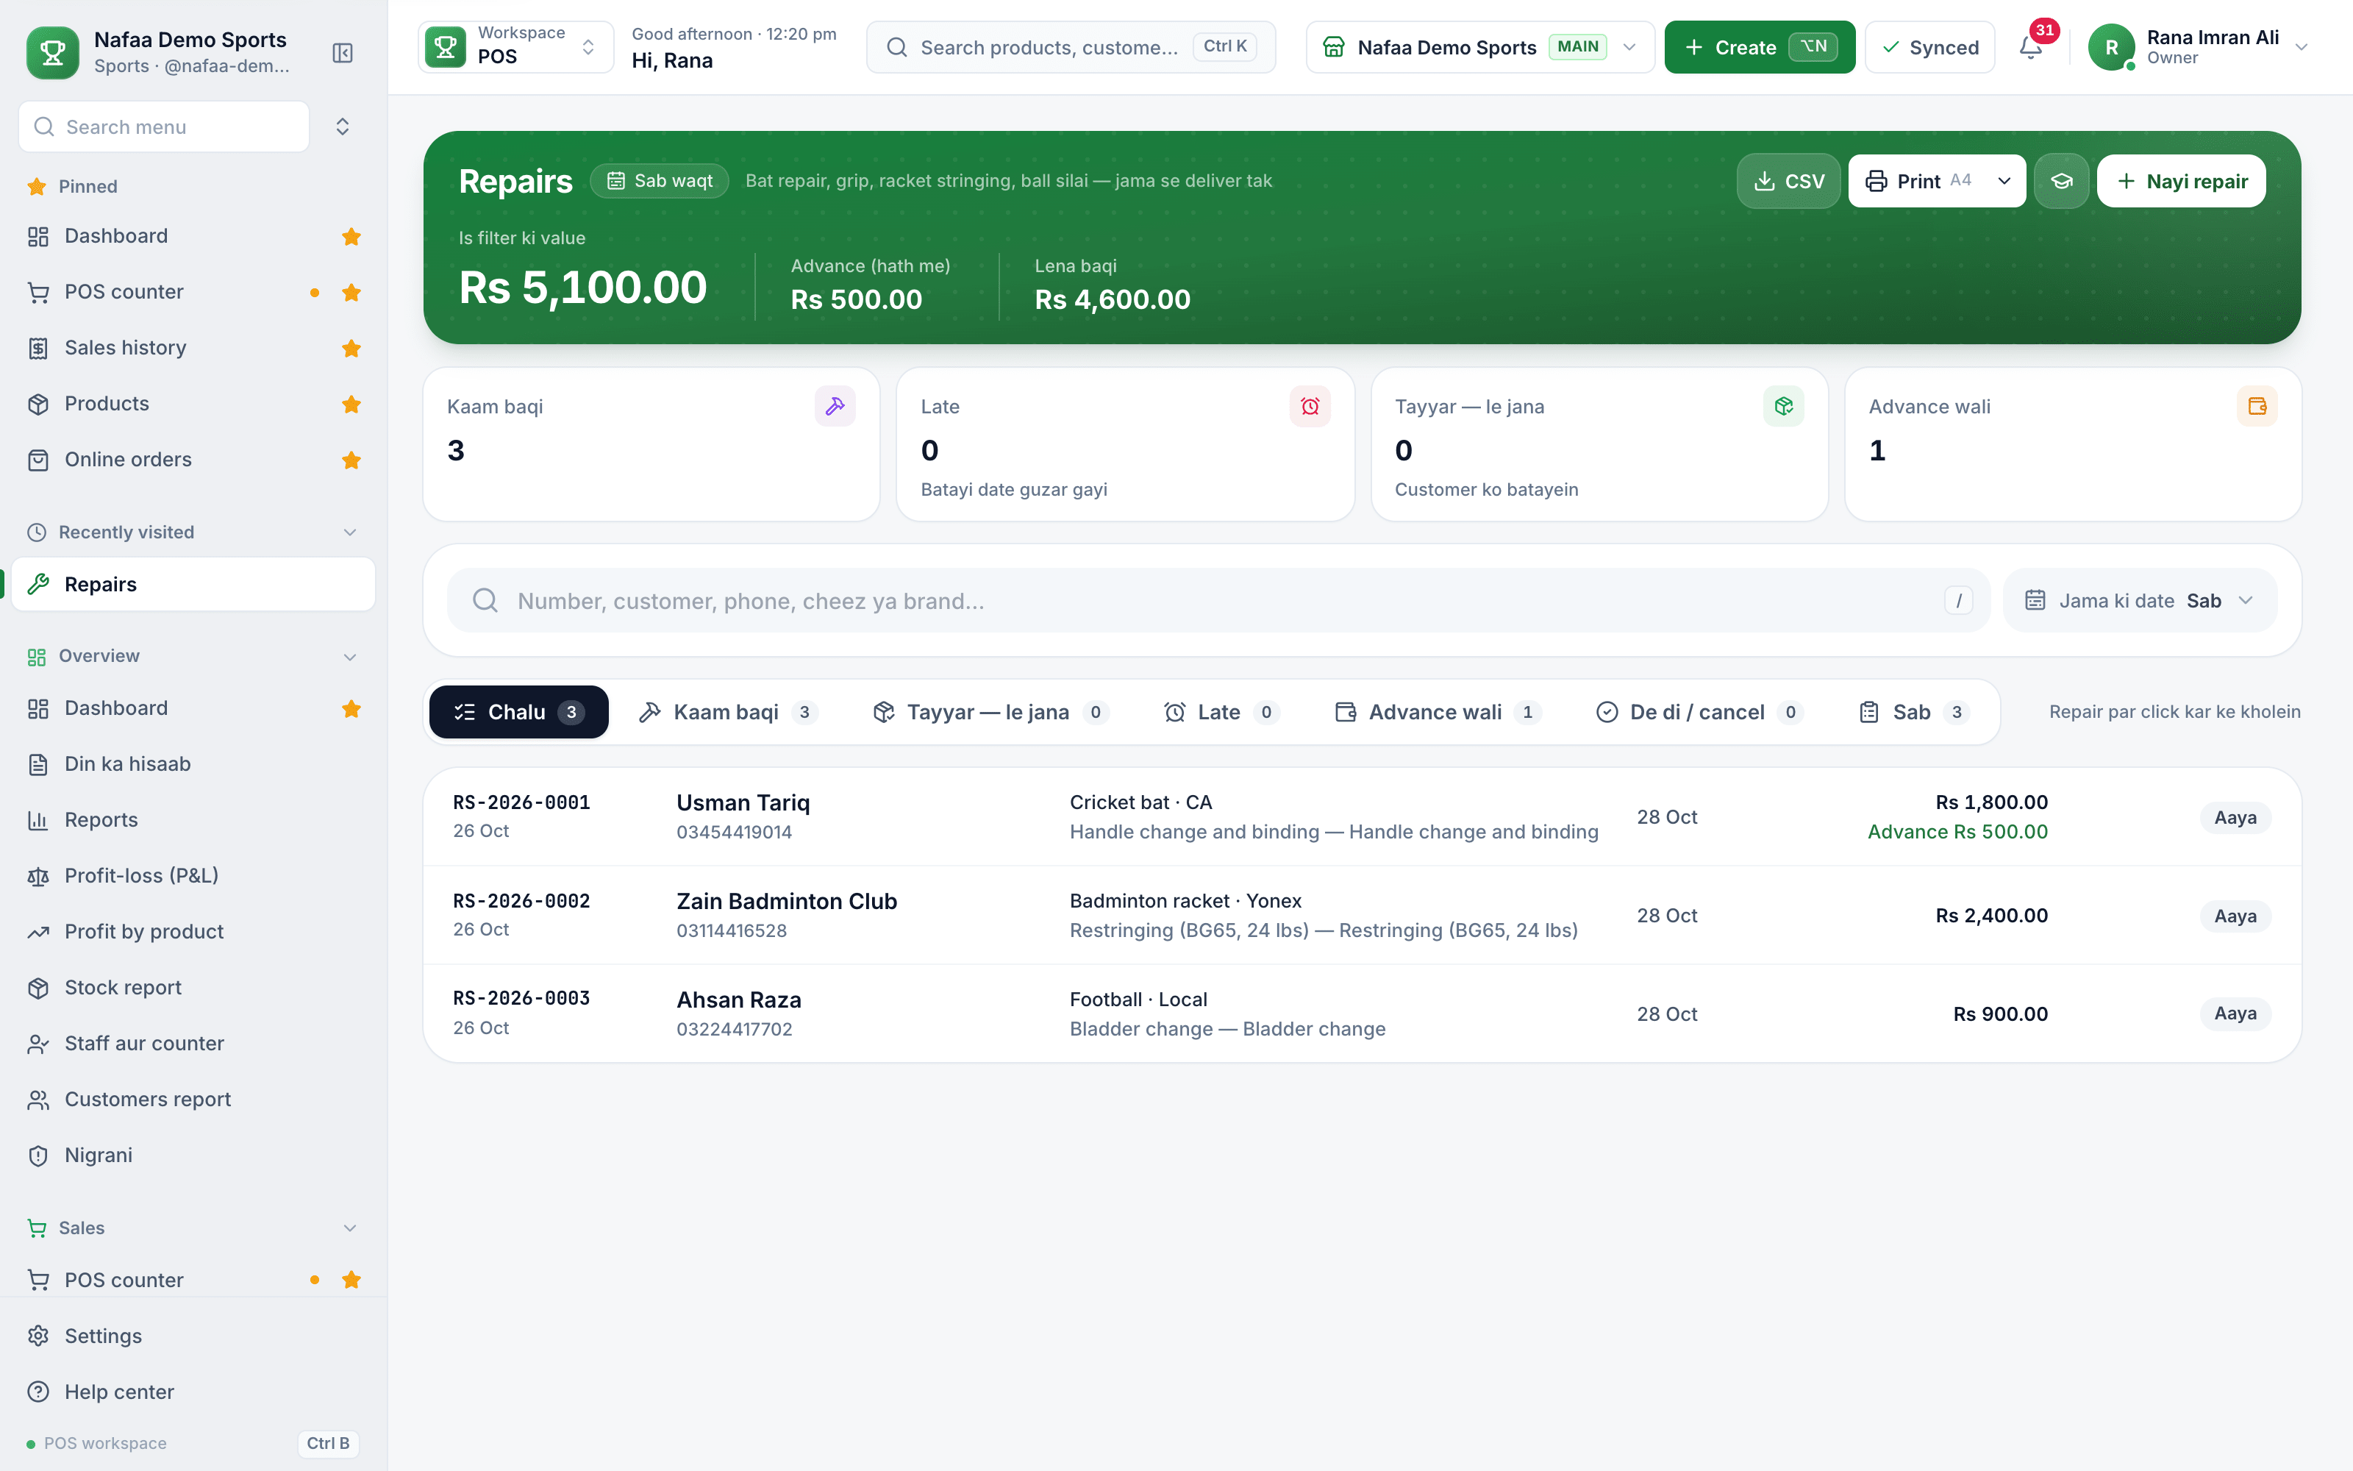Collapse the sidebar panel icon
Image resolution: width=2353 pixels, height=1471 pixels.
click(342, 52)
